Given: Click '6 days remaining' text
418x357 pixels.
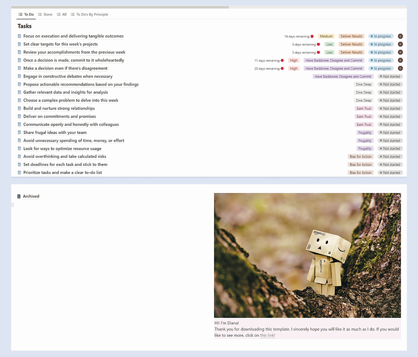Looking at the screenshot, I should point(304,45).
